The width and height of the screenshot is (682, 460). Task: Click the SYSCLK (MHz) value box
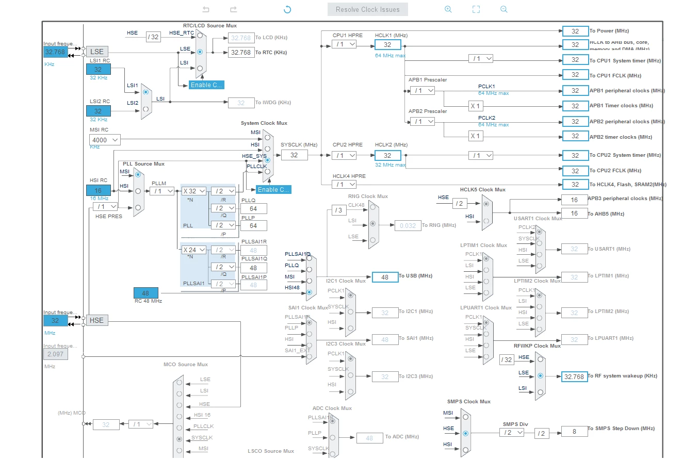point(294,155)
